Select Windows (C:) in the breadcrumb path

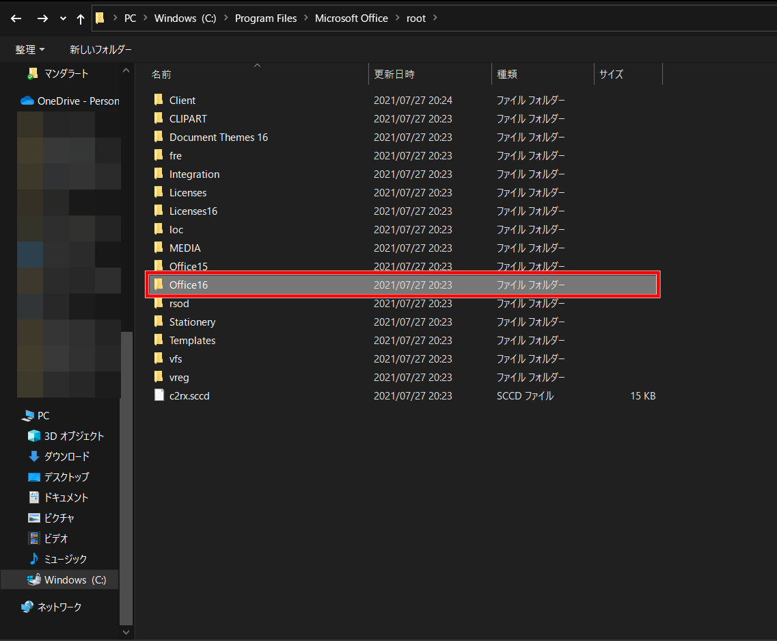(185, 18)
